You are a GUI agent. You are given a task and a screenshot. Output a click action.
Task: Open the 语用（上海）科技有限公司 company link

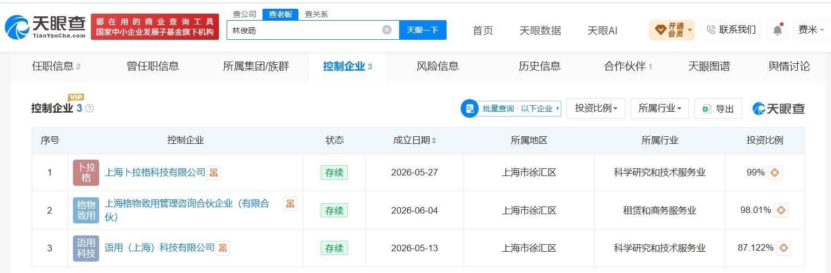[x=160, y=248]
